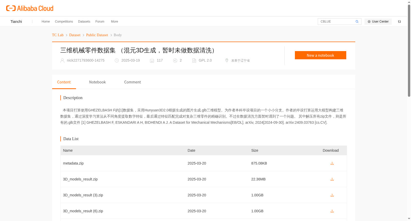The image size is (411, 221).
Task: Open the Forum menu item
Action: point(100,22)
